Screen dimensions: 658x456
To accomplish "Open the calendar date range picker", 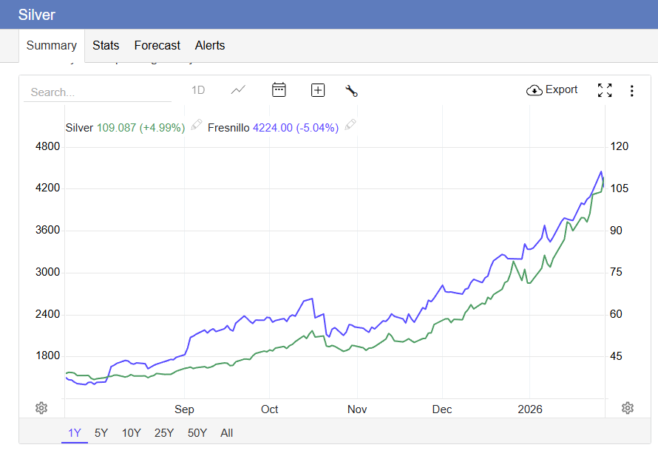I will [279, 90].
